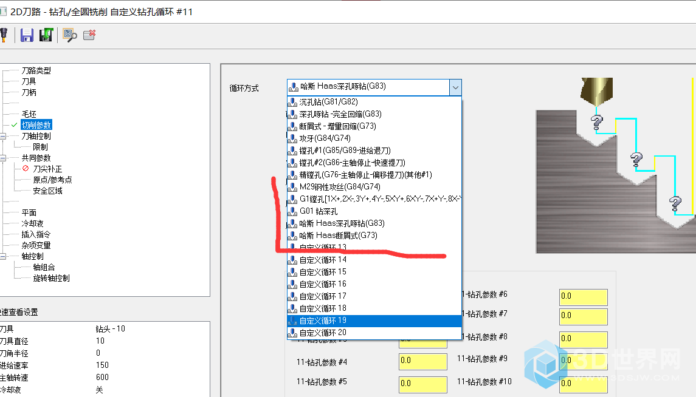This screenshot has width=696, height=397.
Task: Open 冷却液 tree node
Action: click(32, 224)
